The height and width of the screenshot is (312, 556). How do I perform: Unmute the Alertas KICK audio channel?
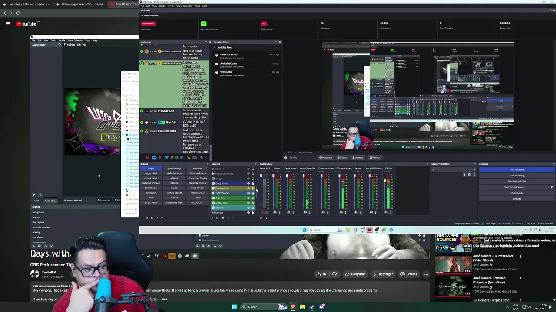click(262, 212)
